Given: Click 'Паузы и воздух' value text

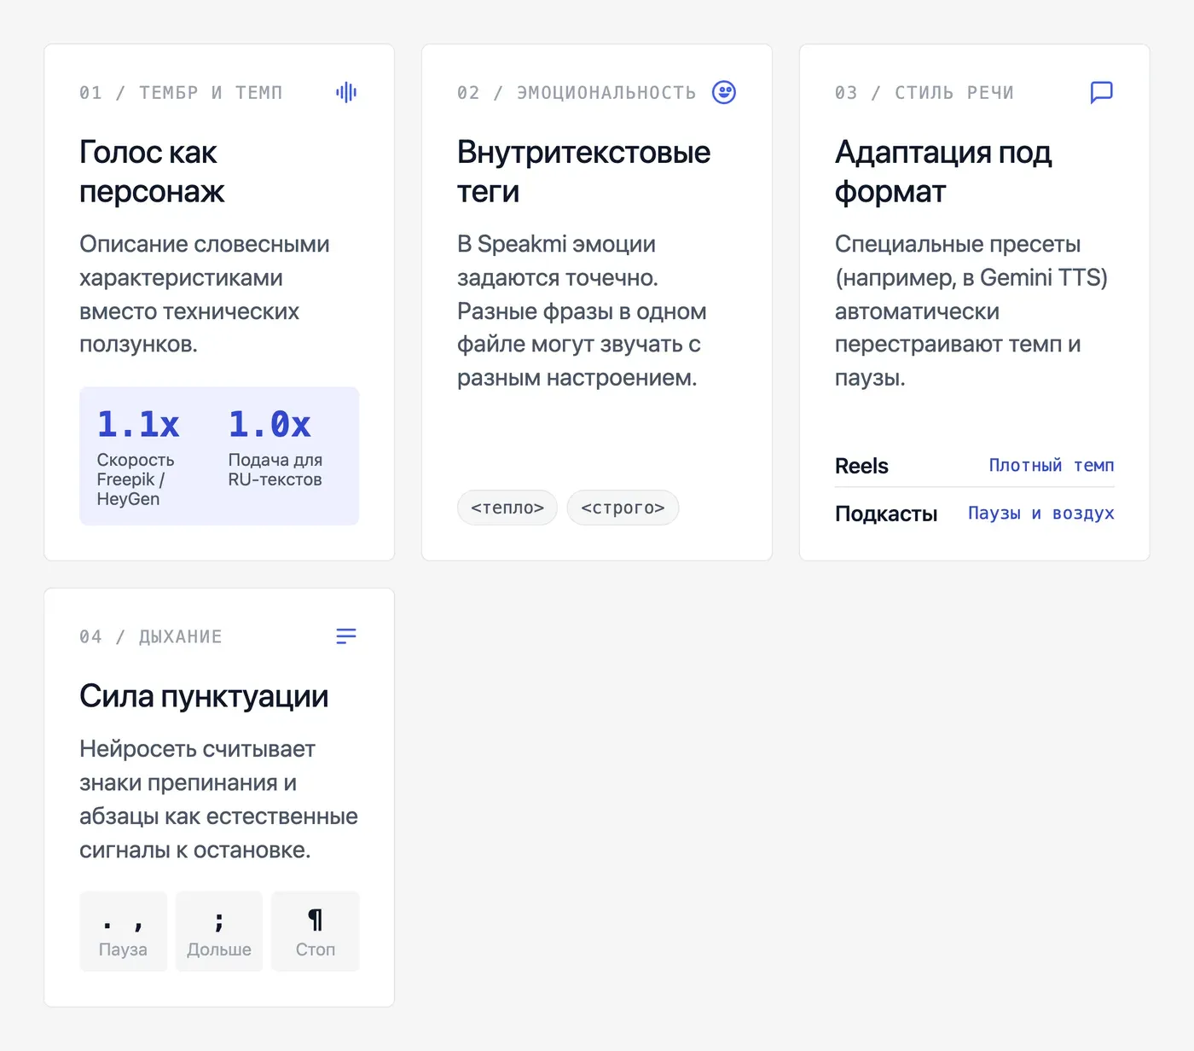Looking at the screenshot, I should tap(1041, 513).
